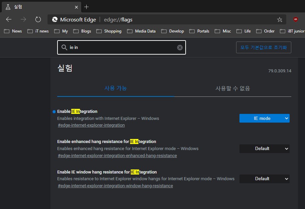
Task: Open the Media Data bookmarks folder
Action: point(141,31)
